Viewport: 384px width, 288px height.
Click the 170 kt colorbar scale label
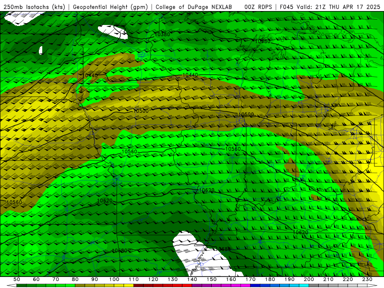(251, 279)
